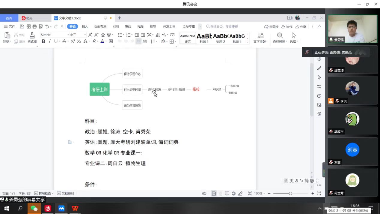Image resolution: width=380 pixels, height=214 pixels.
Task: Open font color dropdown arrow
Action: click(x=106, y=41)
